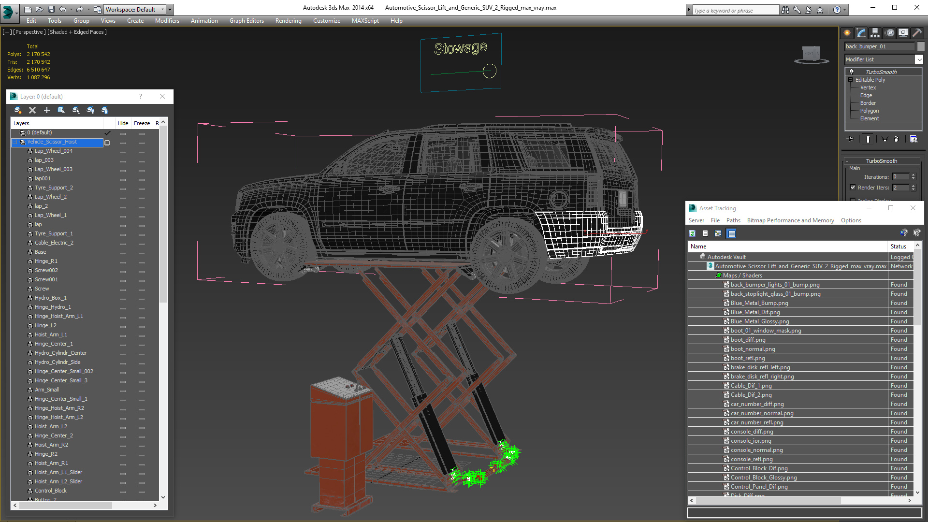Click the star Favorites icon
The height and width of the screenshot is (522, 928).
click(x=820, y=10)
